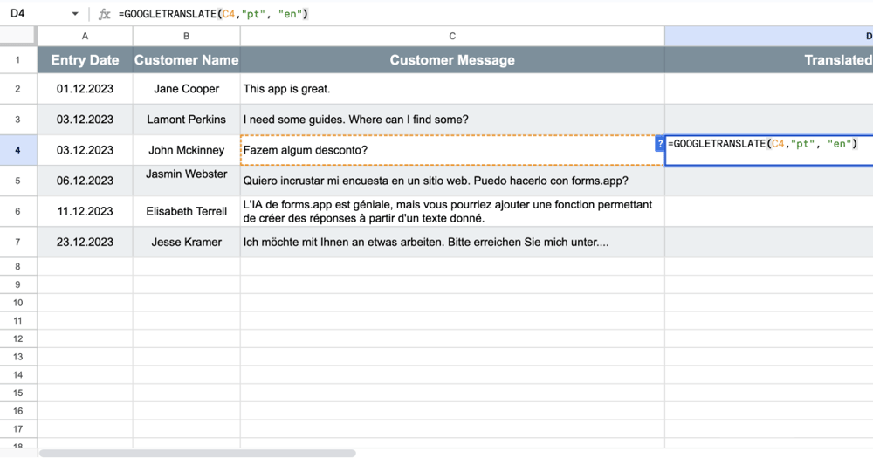The image size is (873, 458).
Task: Click the Elisabeth Terrell name cell
Action: tap(186, 211)
